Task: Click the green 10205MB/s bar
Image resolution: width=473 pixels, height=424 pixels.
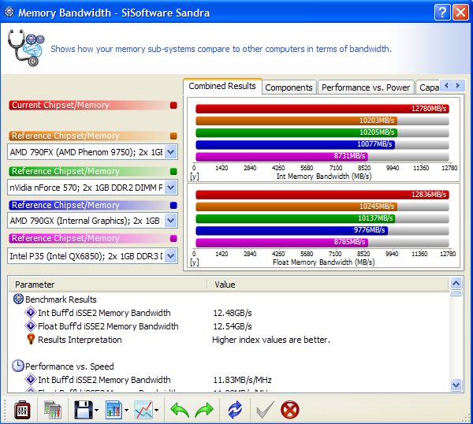Action: (x=296, y=132)
